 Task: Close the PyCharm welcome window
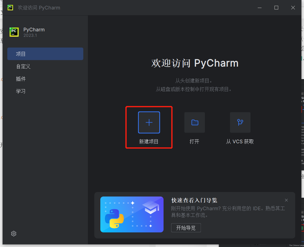pyautogui.click(x=293, y=8)
